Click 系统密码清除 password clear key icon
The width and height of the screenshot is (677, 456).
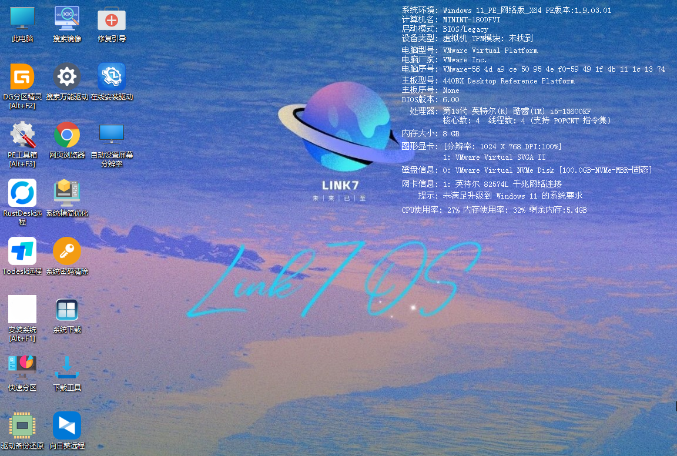point(67,252)
